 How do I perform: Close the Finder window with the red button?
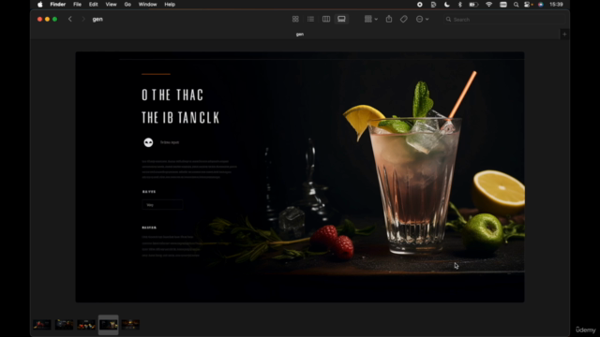click(39, 19)
